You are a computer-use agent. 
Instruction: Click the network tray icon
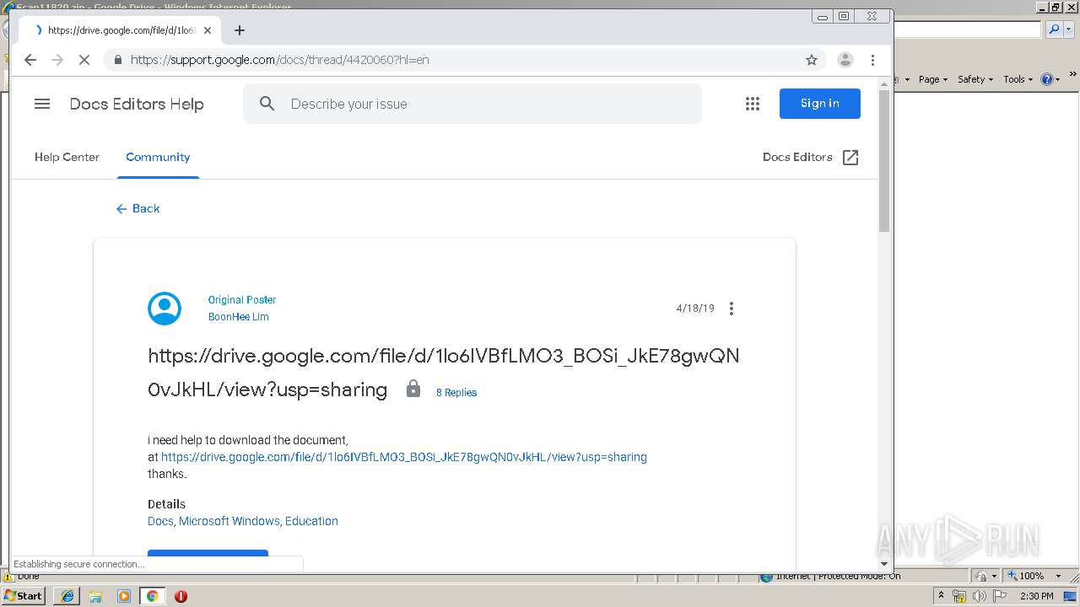point(959,596)
